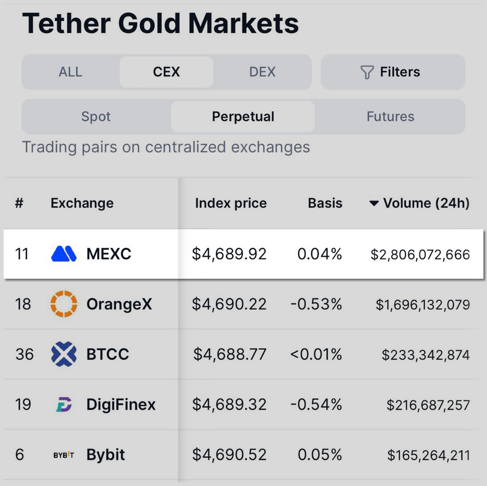Enable the Spot trading filter
The image size is (487, 486).
[96, 116]
